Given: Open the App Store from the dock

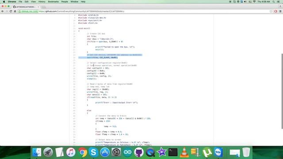Looking at the screenshot, I should click(x=105, y=152).
